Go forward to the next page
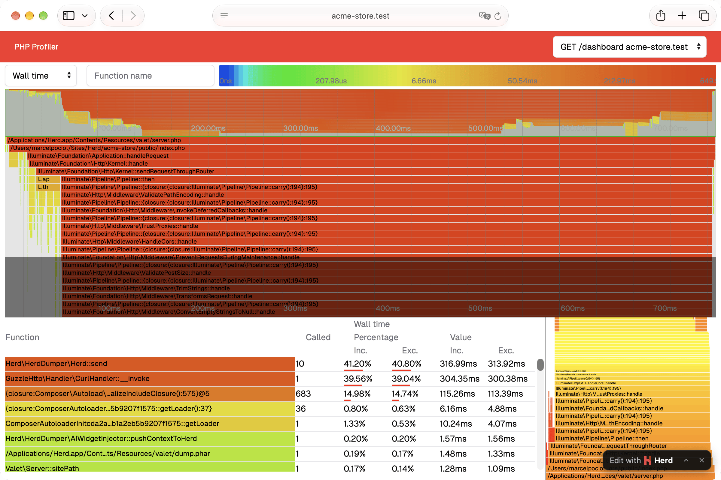721x480 pixels. pyautogui.click(x=133, y=16)
